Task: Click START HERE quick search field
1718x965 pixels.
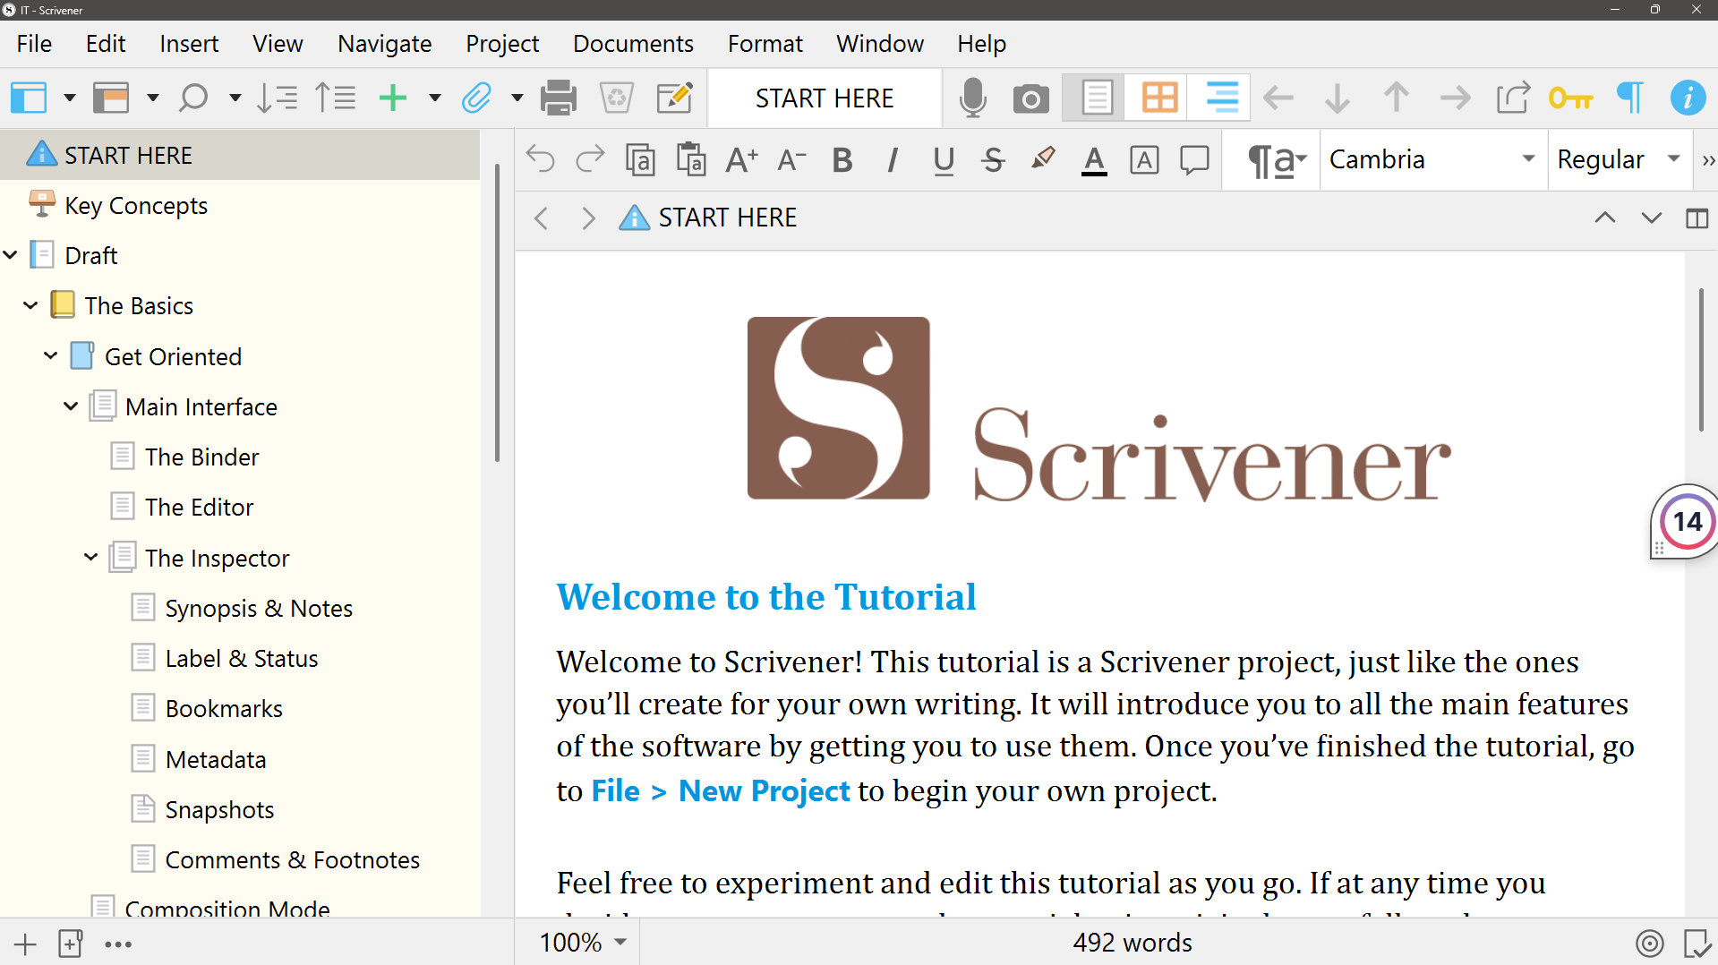Action: [x=825, y=98]
